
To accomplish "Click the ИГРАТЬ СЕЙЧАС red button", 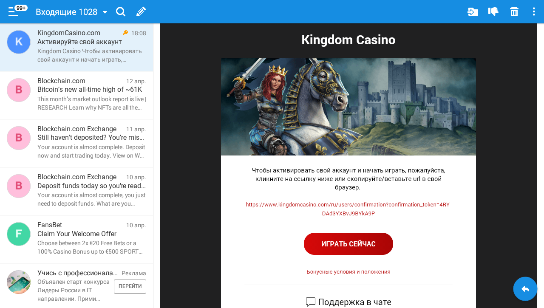I will point(348,244).
